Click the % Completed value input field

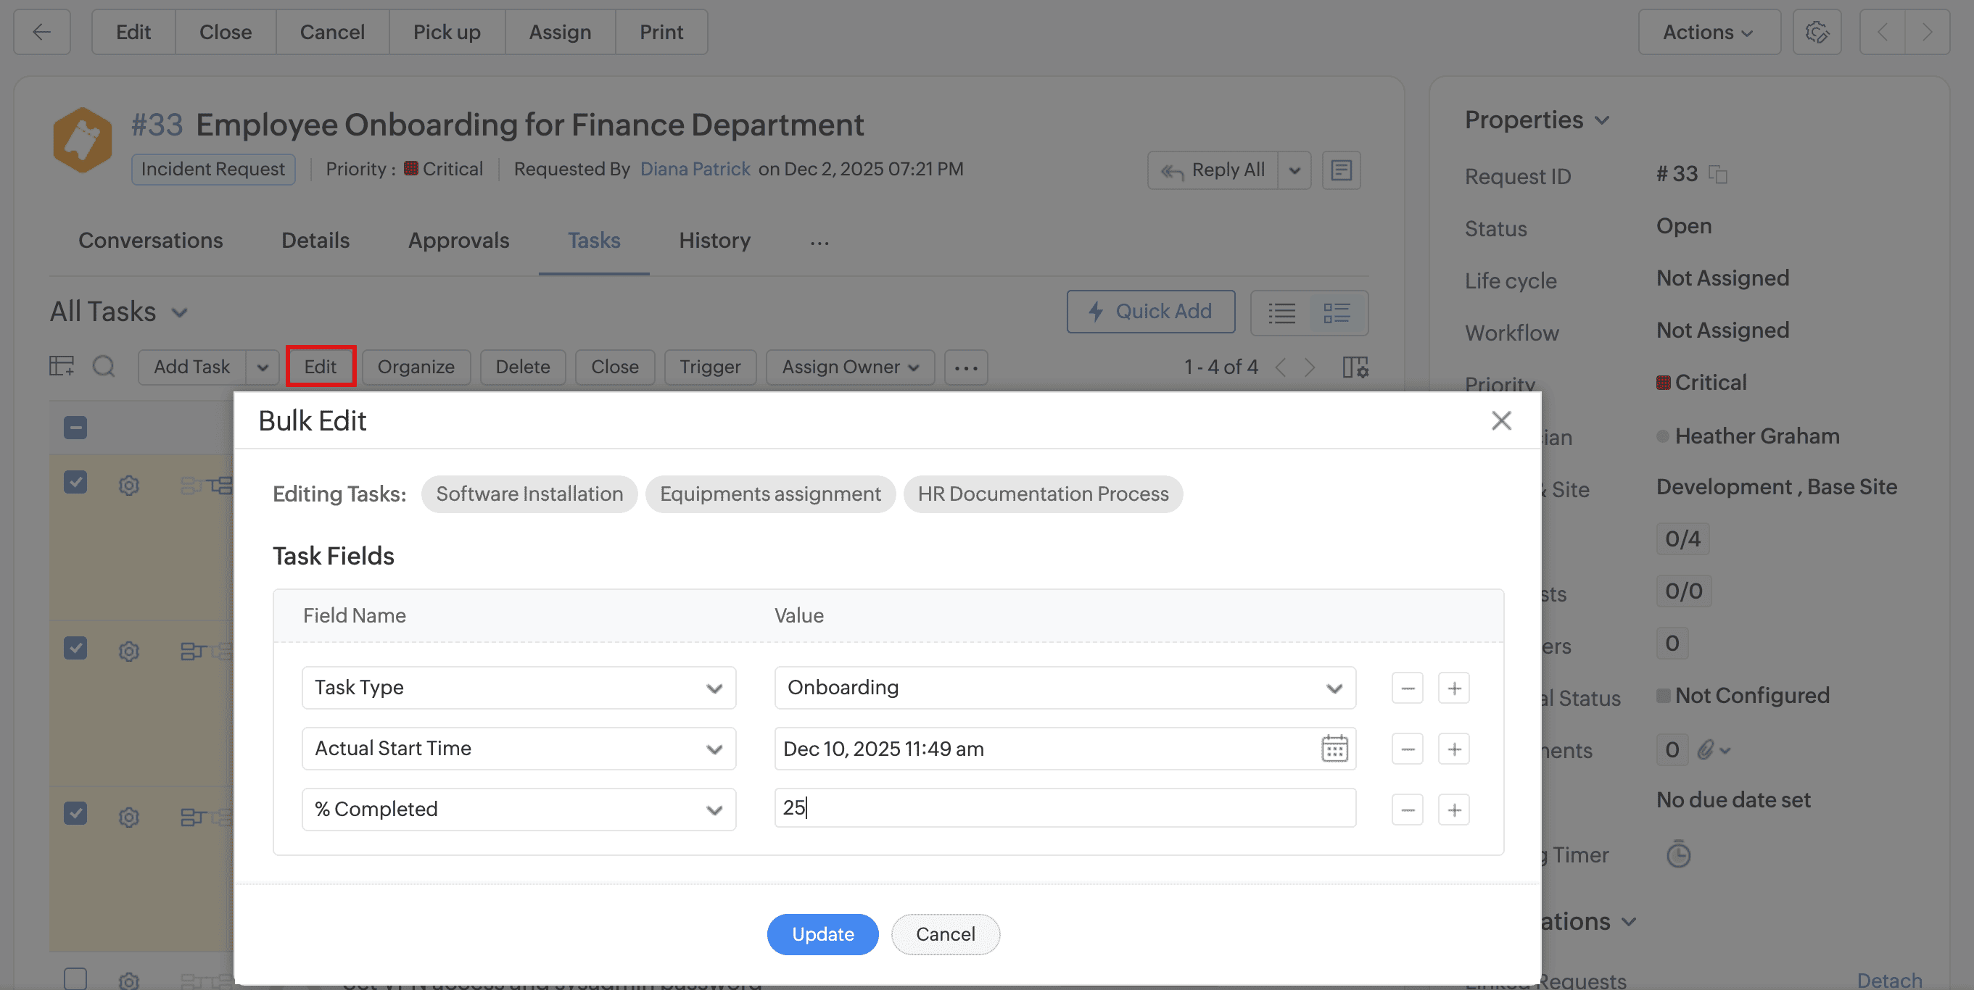tap(1065, 808)
